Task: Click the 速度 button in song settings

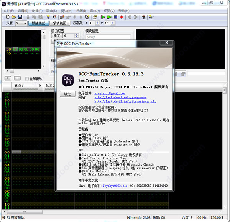Action: click(57, 36)
